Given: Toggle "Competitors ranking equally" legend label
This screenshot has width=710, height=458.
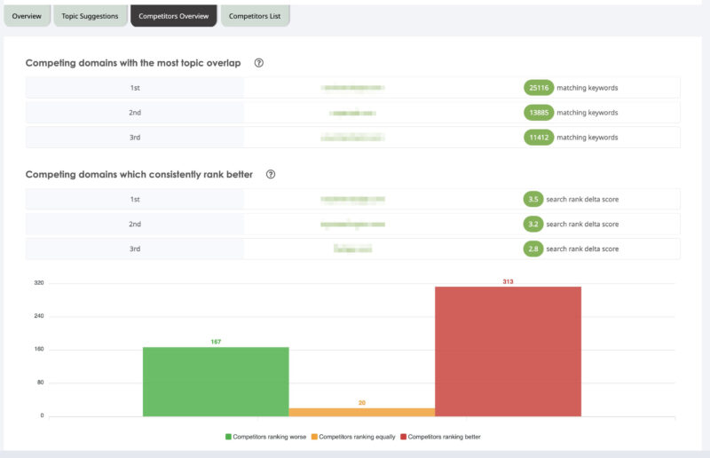Looking at the screenshot, I should click(x=357, y=437).
